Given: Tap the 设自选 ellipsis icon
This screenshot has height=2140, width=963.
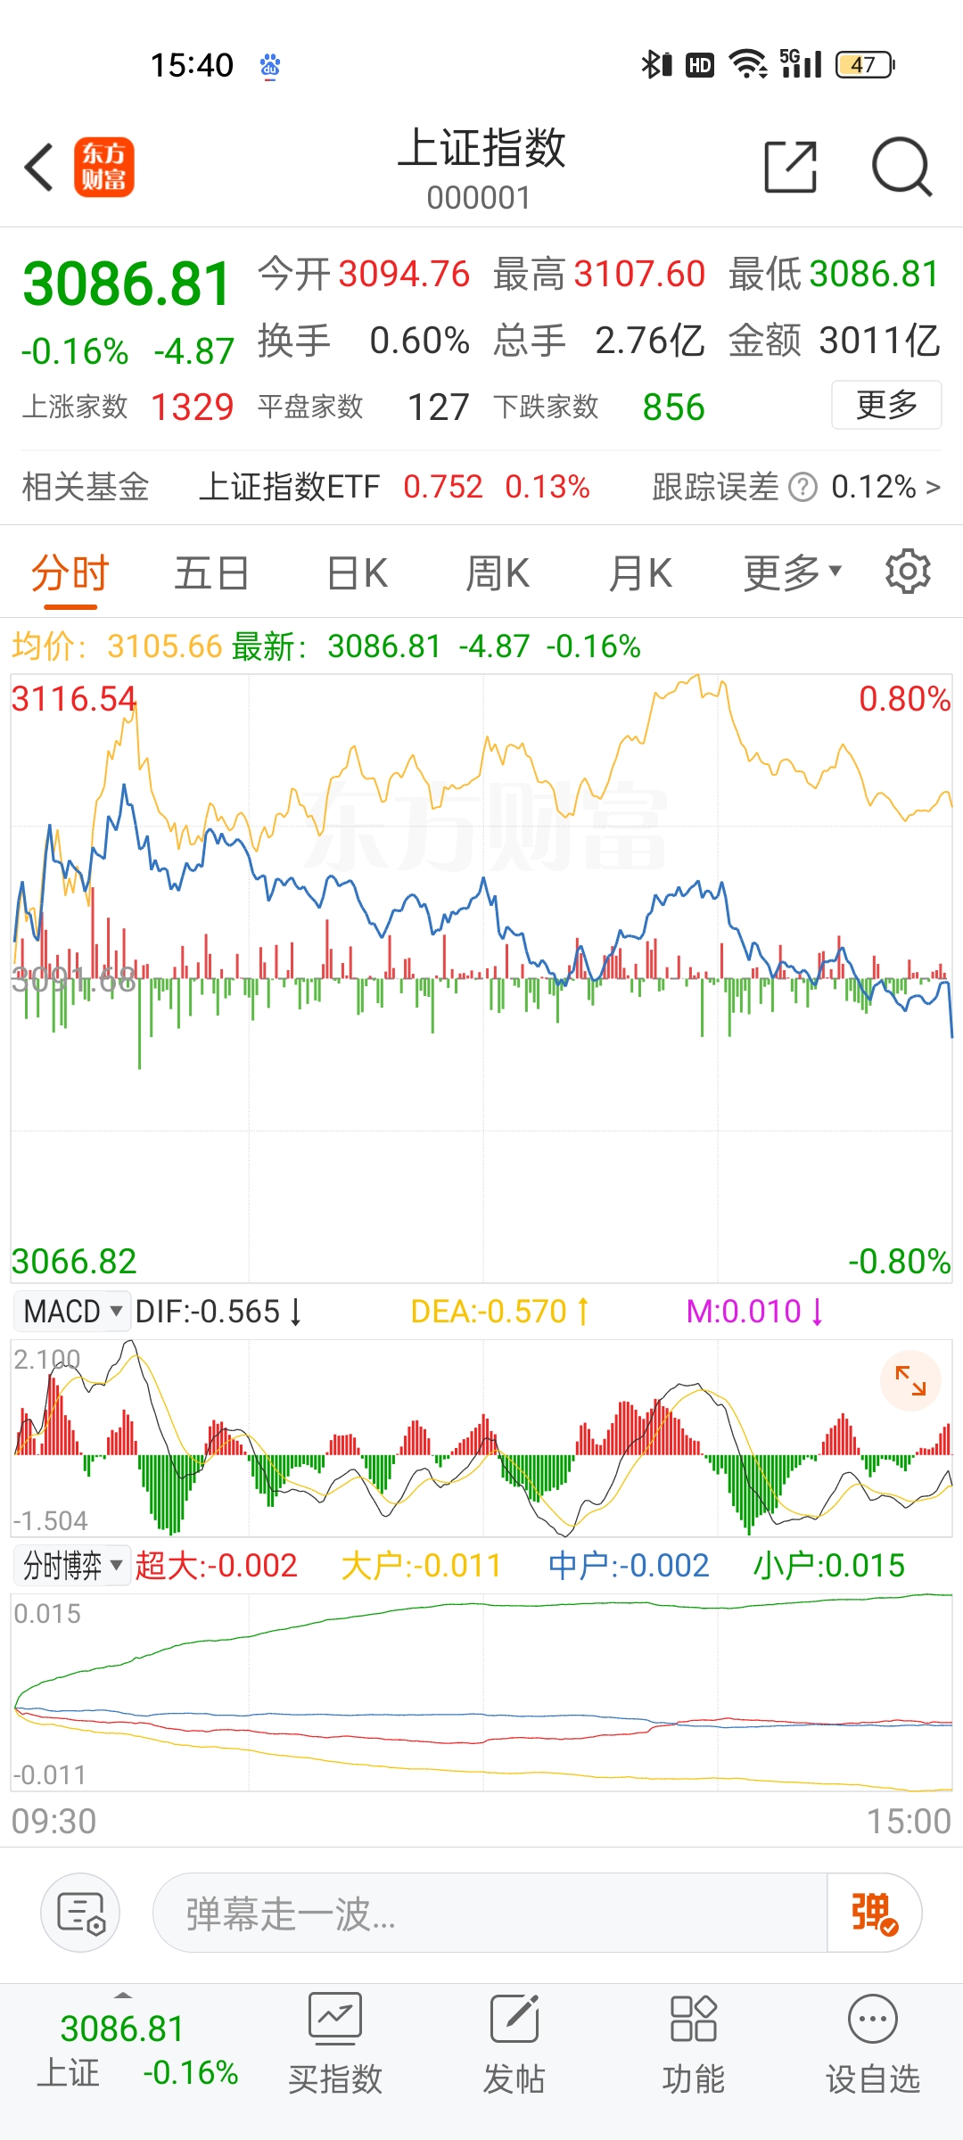Looking at the screenshot, I should [x=873, y=2018].
